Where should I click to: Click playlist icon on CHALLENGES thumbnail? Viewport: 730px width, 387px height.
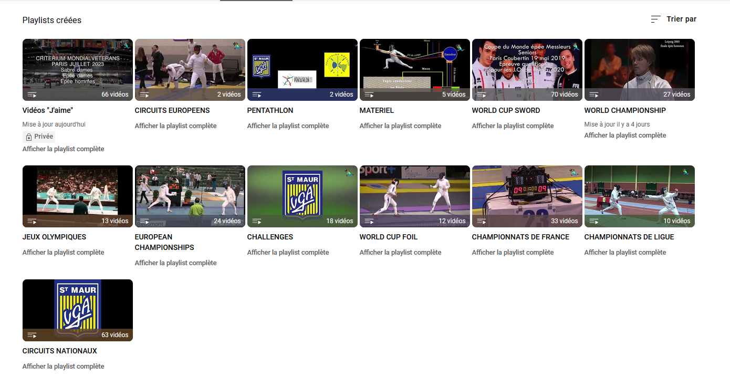(257, 221)
